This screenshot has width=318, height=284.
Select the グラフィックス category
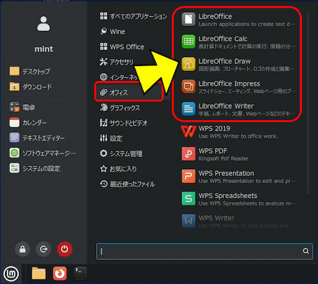tap(120, 107)
